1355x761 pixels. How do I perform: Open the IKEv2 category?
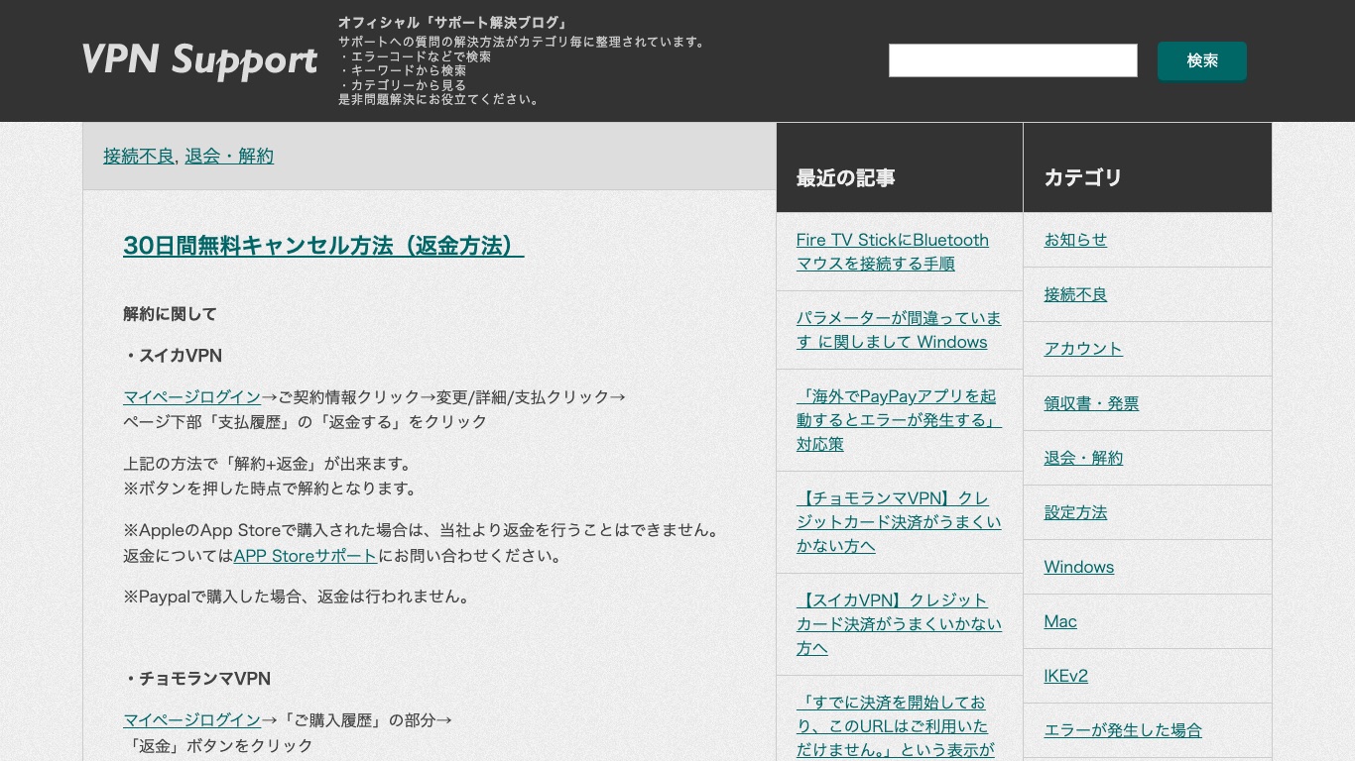(x=1065, y=676)
